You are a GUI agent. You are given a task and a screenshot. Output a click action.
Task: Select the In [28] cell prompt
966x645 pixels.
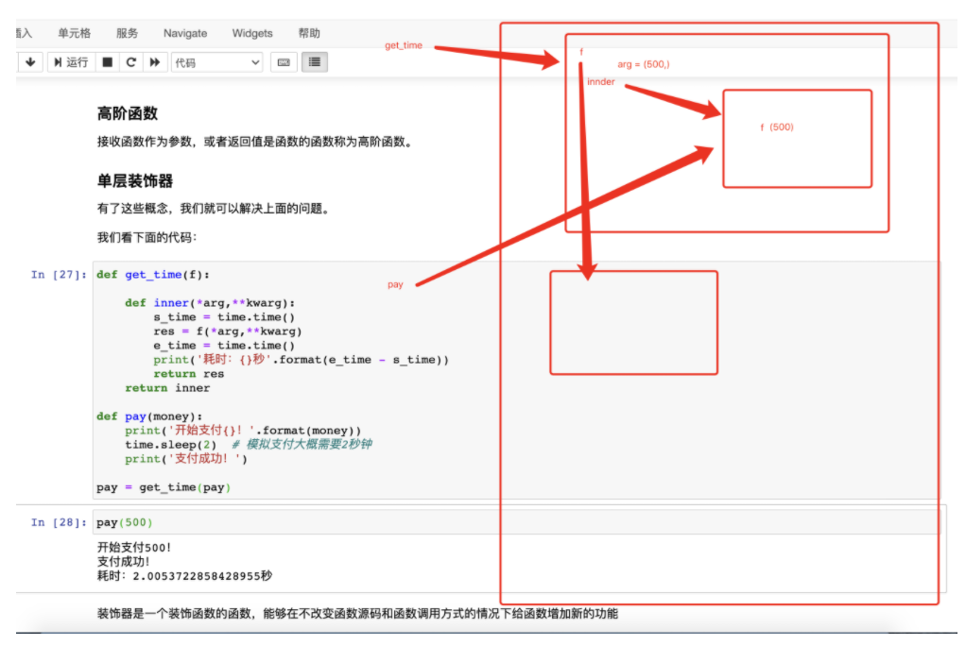pos(58,522)
